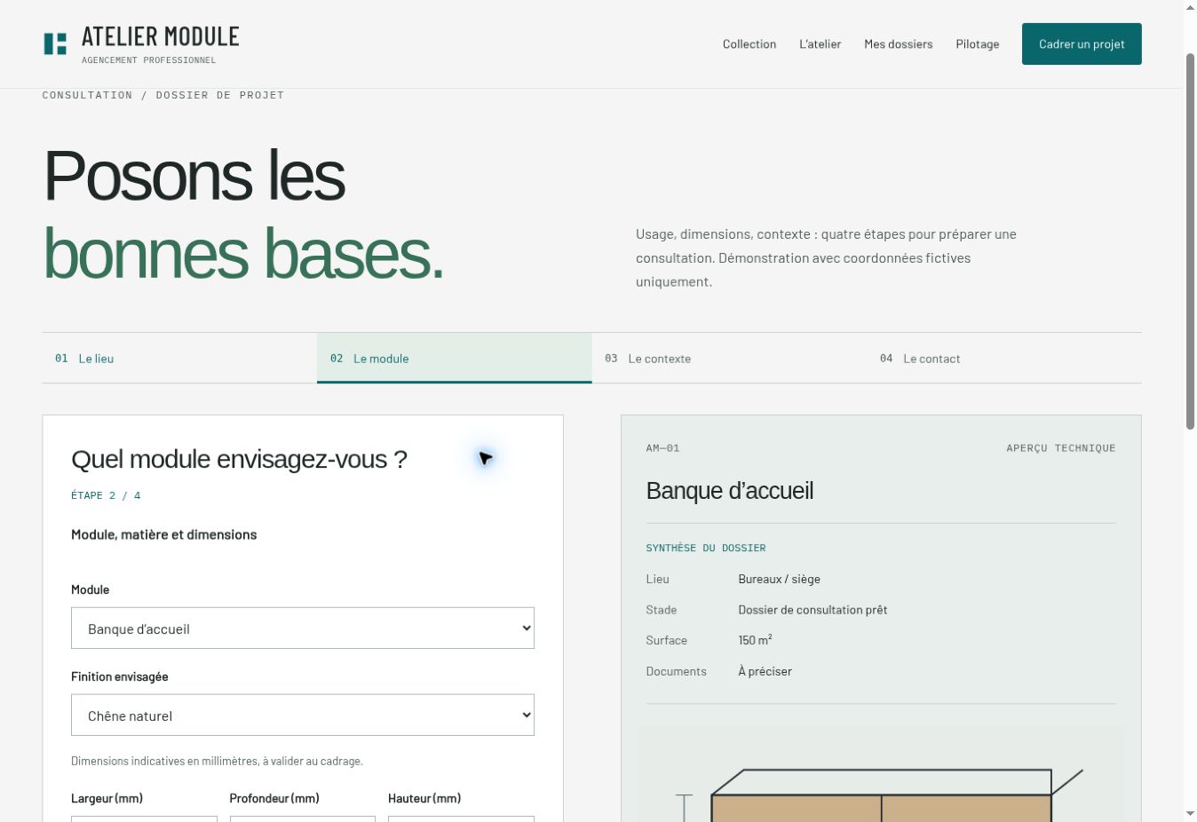Image resolution: width=1197 pixels, height=822 pixels.
Task: Switch to step 01 Le lieu
Action: [179, 359]
